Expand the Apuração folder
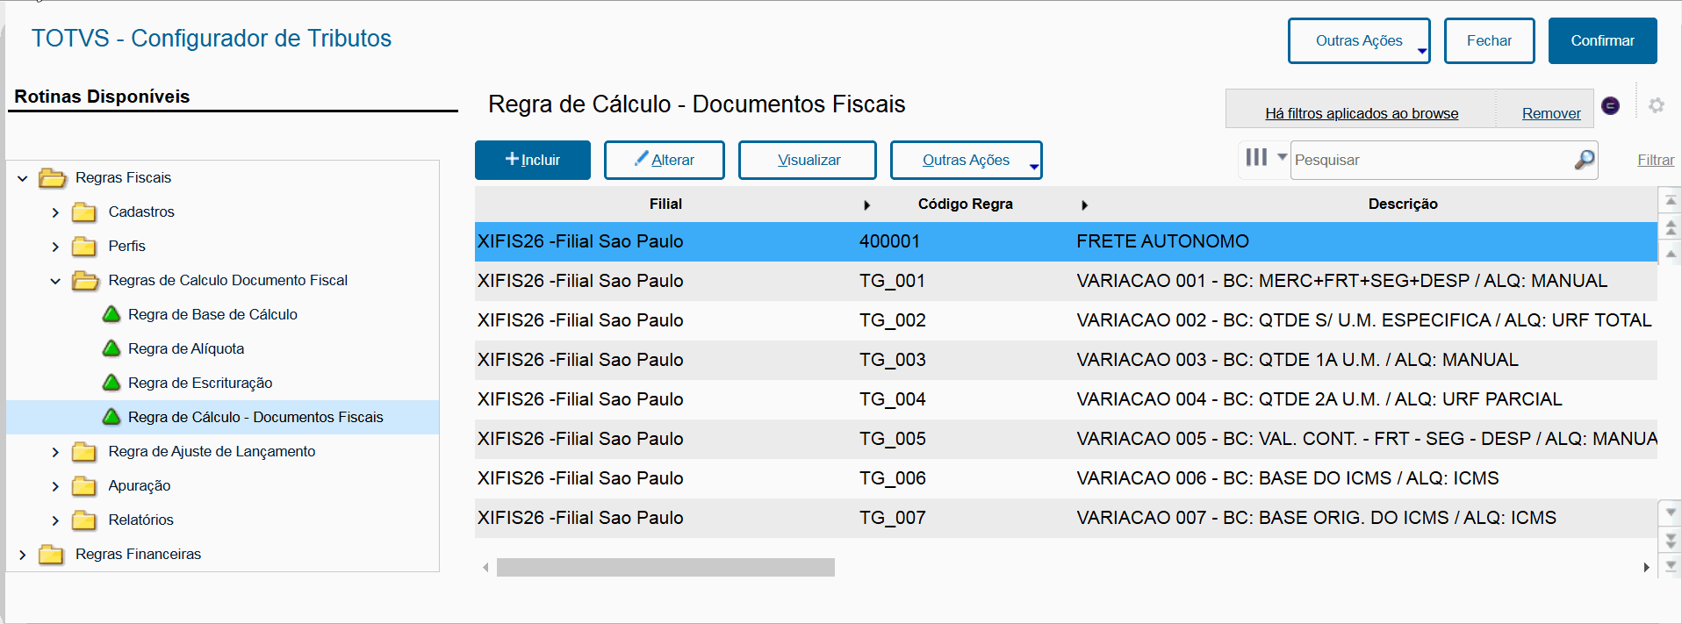Screen dimensions: 1682x624 pyautogui.click(x=55, y=486)
